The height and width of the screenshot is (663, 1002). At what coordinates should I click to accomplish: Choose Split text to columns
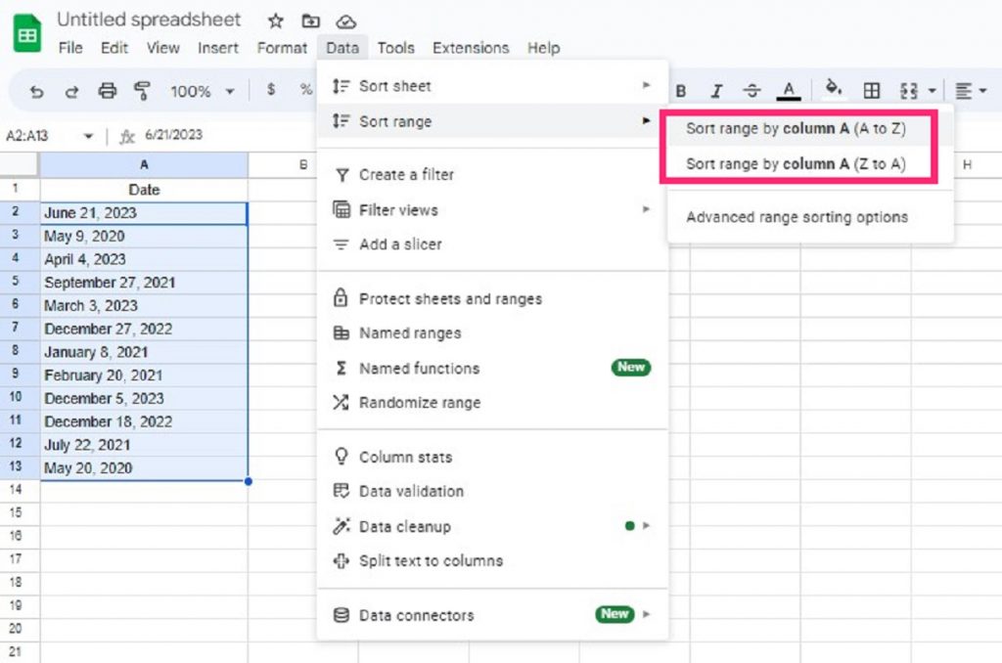[492, 560]
